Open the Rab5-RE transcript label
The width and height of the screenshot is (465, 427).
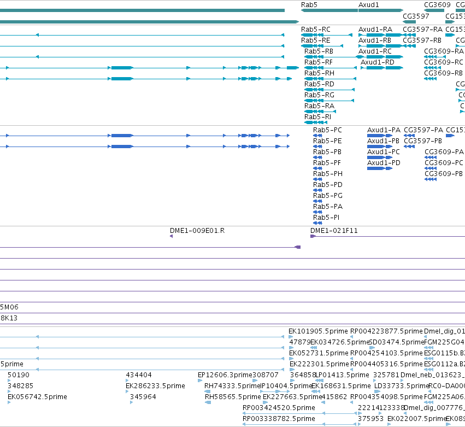click(x=315, y=40)
